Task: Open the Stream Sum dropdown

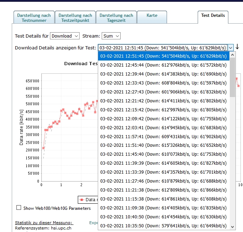Action: [111, 36]
